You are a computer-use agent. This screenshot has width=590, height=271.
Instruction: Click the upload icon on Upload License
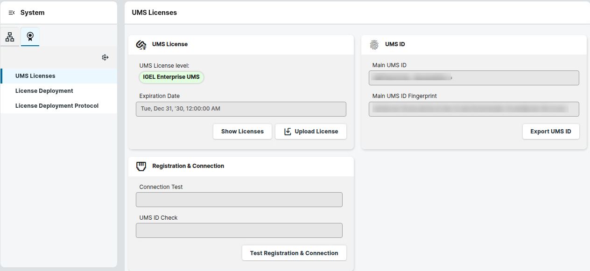(x=288, y=132)
